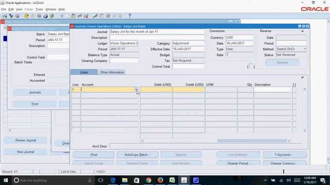Click the journal lines scroll up arrow
The height and width of the screenshot is (185, 330).
click(x=305, y=89)
